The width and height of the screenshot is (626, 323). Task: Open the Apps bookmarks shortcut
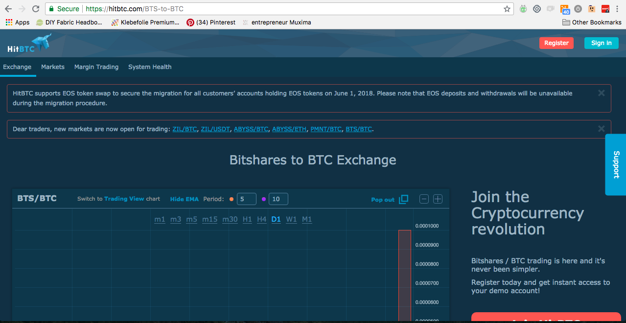(18, 23)
